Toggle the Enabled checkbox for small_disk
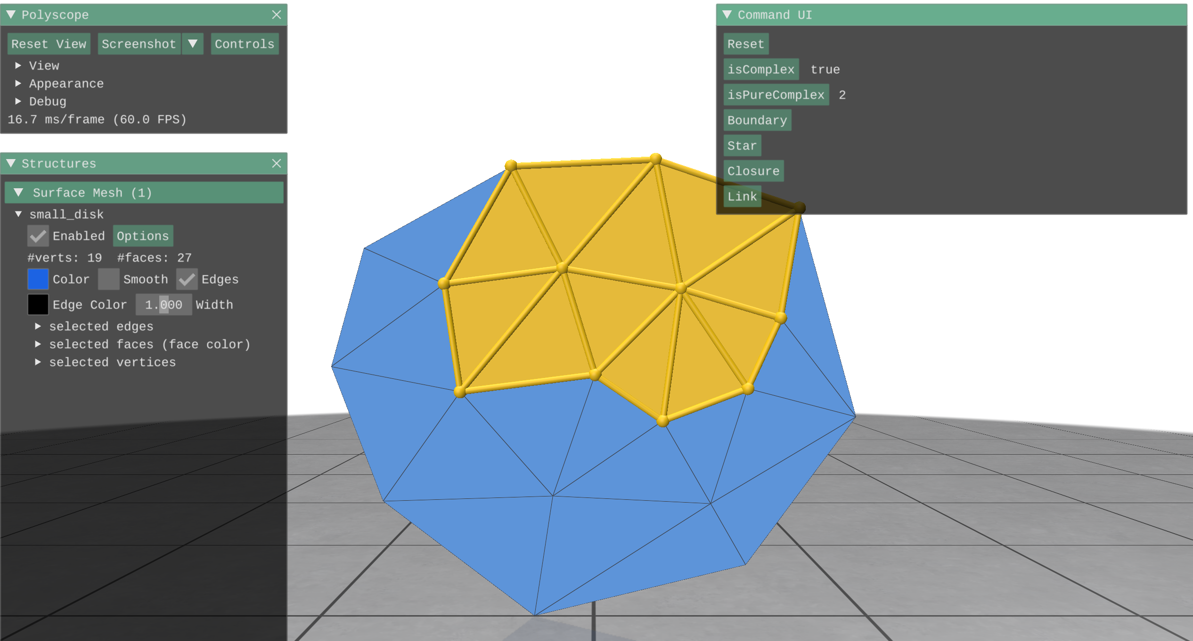This screenshot has width=1193, height=641. (x=38, y=236)
